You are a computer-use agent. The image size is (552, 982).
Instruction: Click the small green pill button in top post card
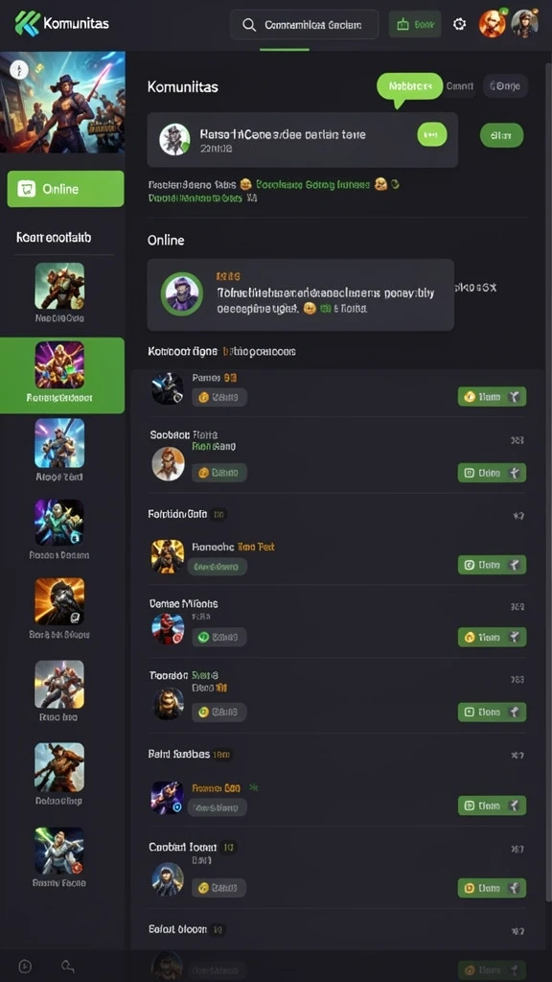tap(432, 134)
